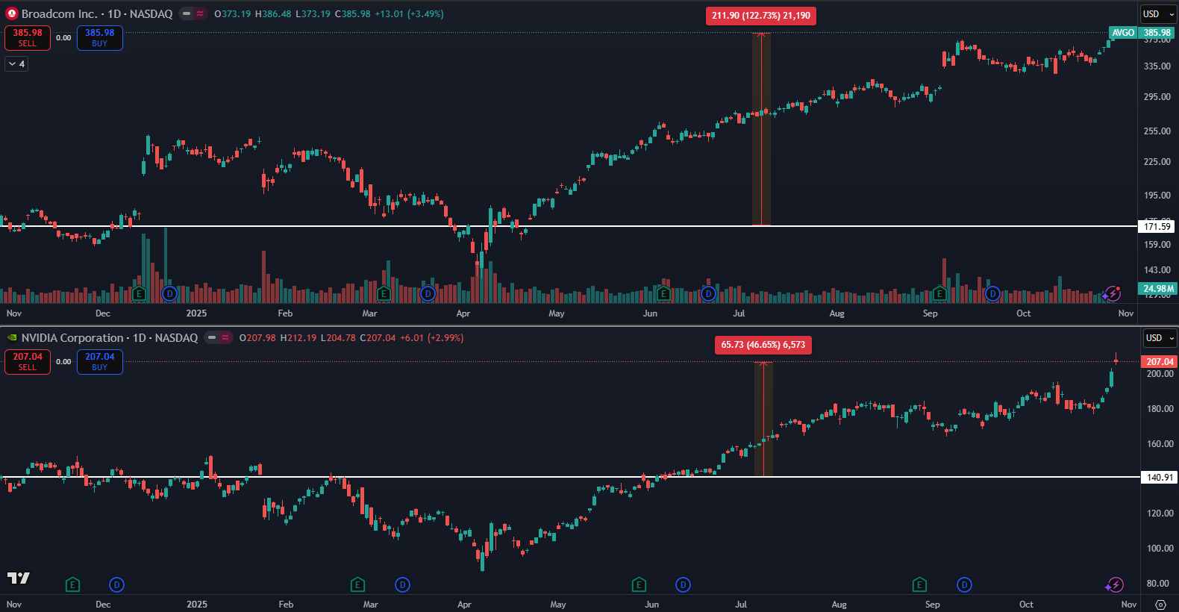Click the NVIDIA logo icon
The width and height of the screenshot is (1179, 612).
coord(11,338)
